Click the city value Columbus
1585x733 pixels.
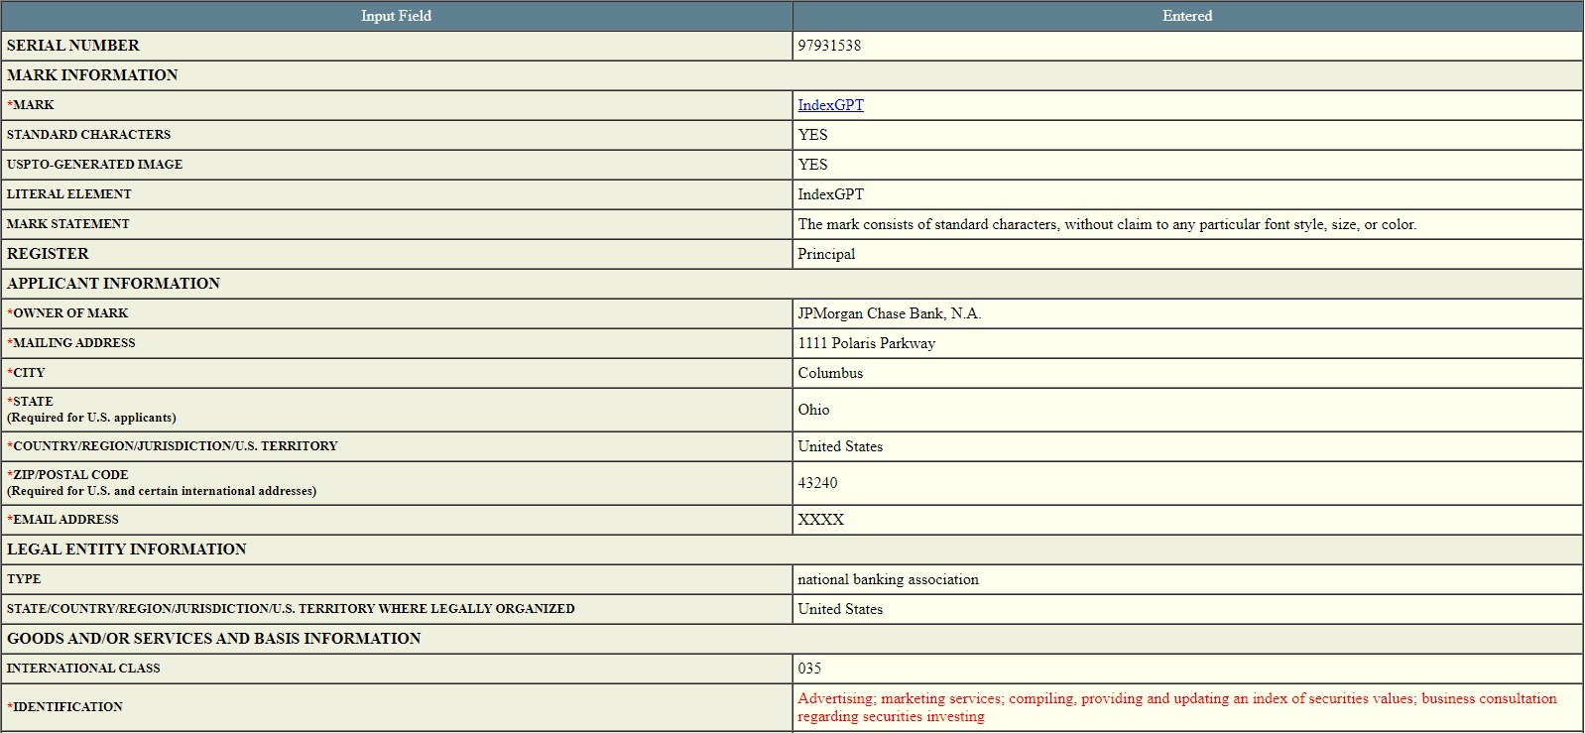(x=830, y=373)
